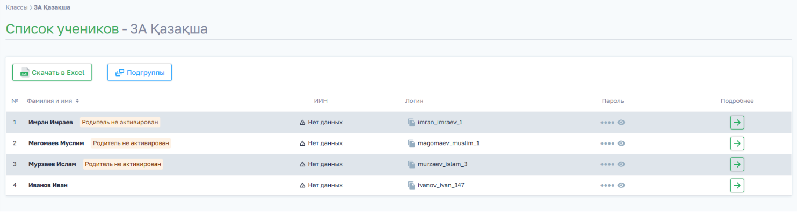Screen dimensions: 797x212
Task: Click Логин column header
Action: (415, 101)
